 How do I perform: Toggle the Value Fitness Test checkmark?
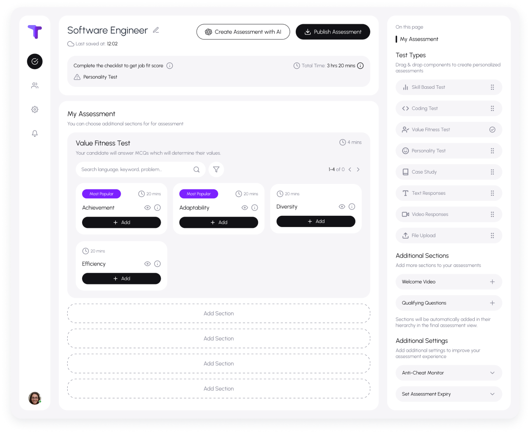492,130
